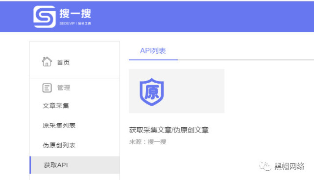Click the 来源:搜一搜 source label
This screenshot has height=180, width=314.
click(148, 142)
